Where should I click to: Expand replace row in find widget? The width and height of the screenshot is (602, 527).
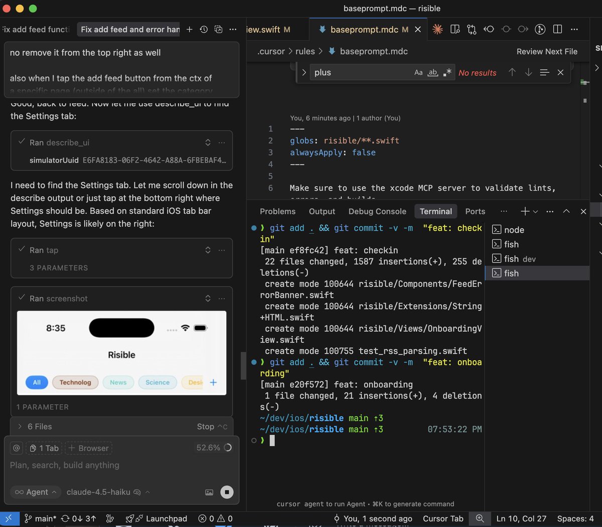304,72
